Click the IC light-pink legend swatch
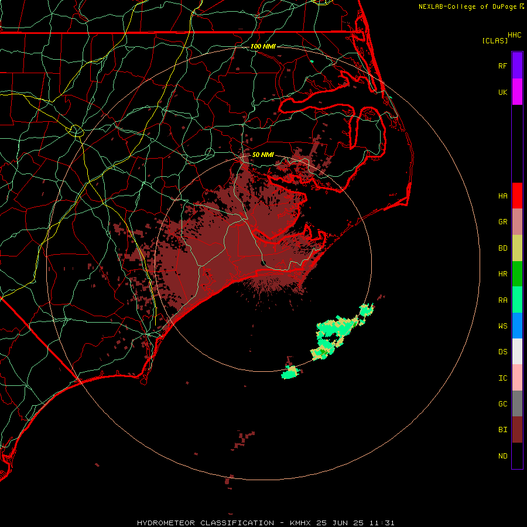527x527 pixels. 517,378
